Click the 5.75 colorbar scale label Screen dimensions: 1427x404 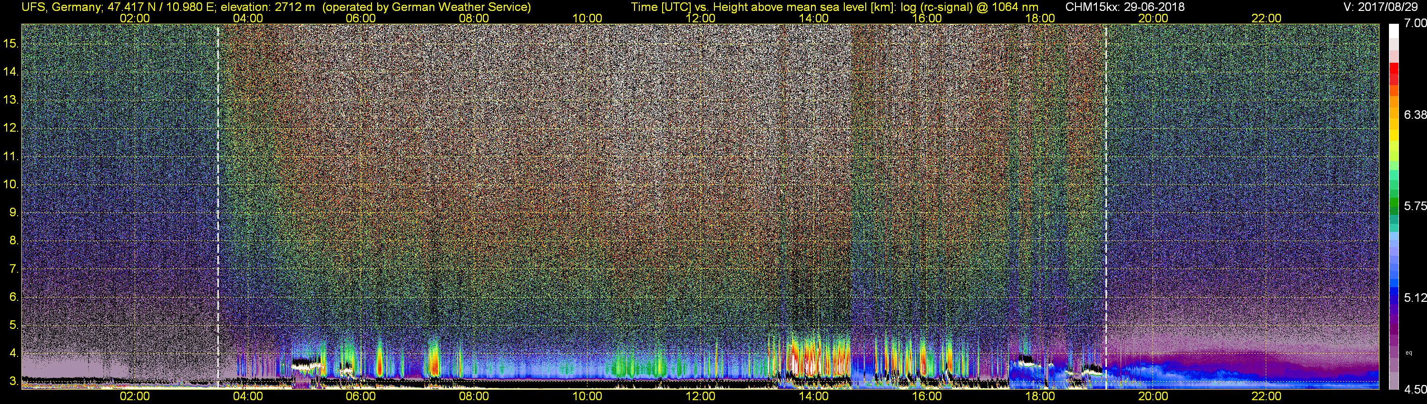pyautogui.click(x=1416, y=206)
